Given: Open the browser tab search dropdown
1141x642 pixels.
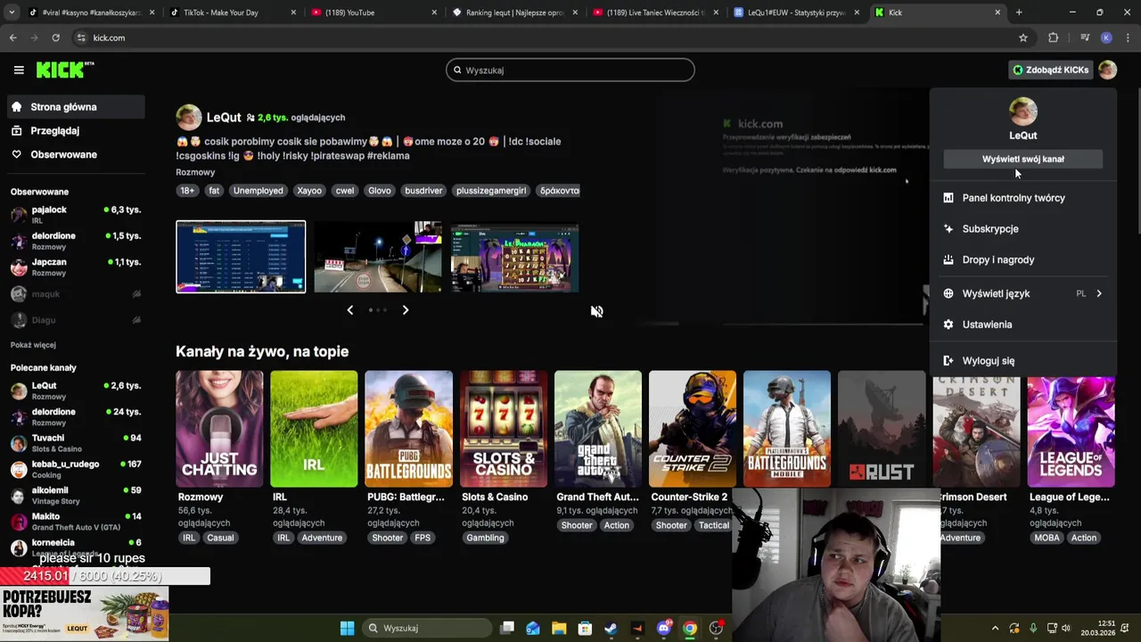Looking at the screenshot, I should [x=12, y=12].
